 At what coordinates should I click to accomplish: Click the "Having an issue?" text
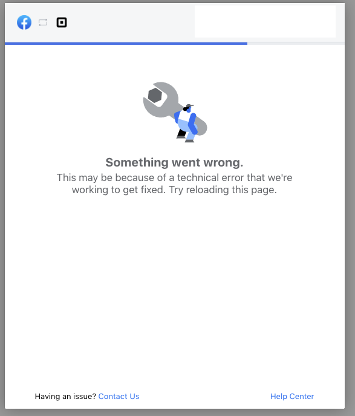click(65, 396)
